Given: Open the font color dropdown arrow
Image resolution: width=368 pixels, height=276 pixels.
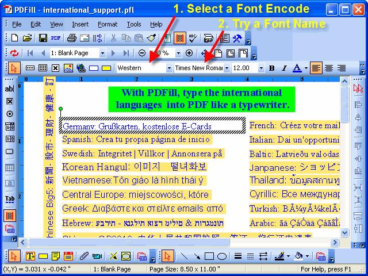Looking at the screenshot, I should [x=306, y=68].
